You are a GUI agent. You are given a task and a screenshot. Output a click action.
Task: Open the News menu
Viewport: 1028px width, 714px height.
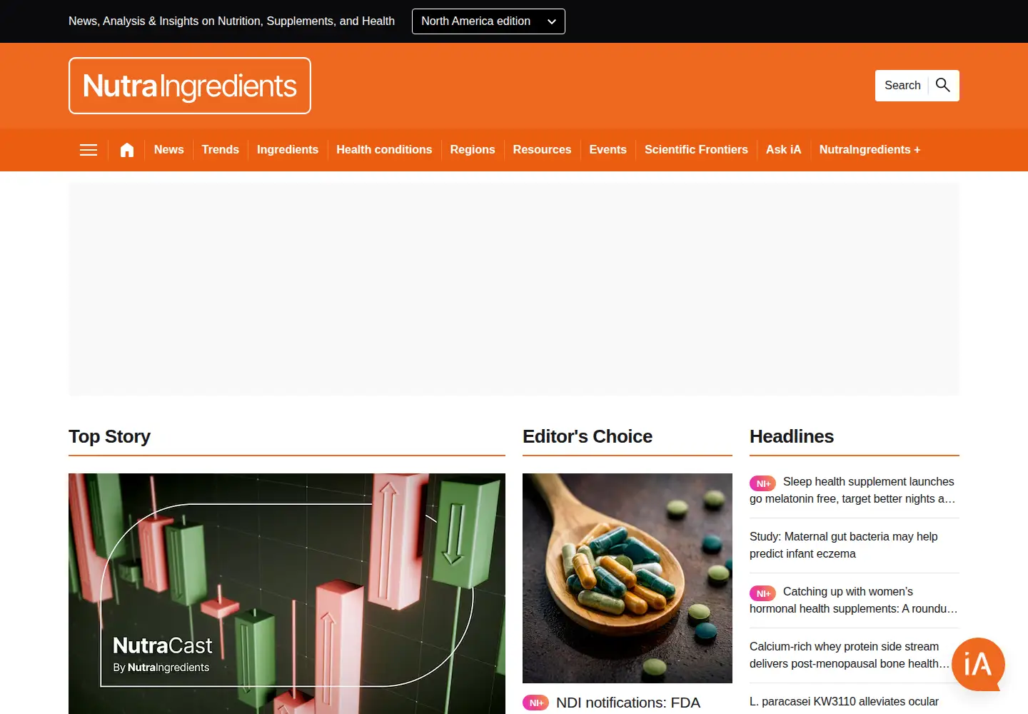pos(169,150)
